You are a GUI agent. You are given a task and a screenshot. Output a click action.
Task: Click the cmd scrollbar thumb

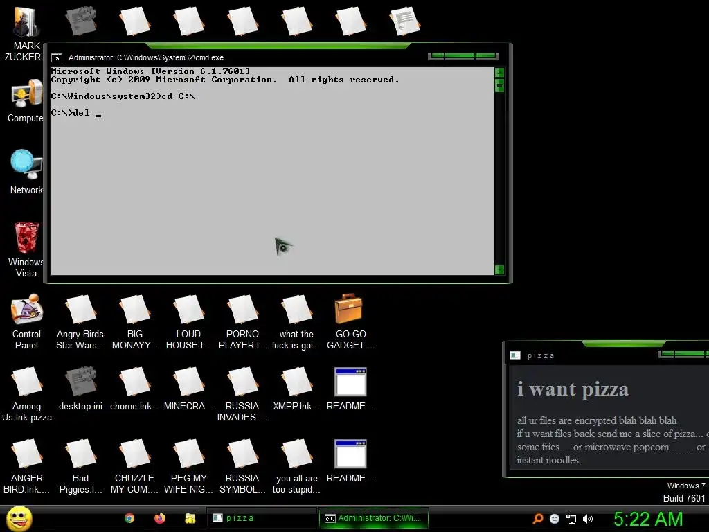tap(500, 85)
